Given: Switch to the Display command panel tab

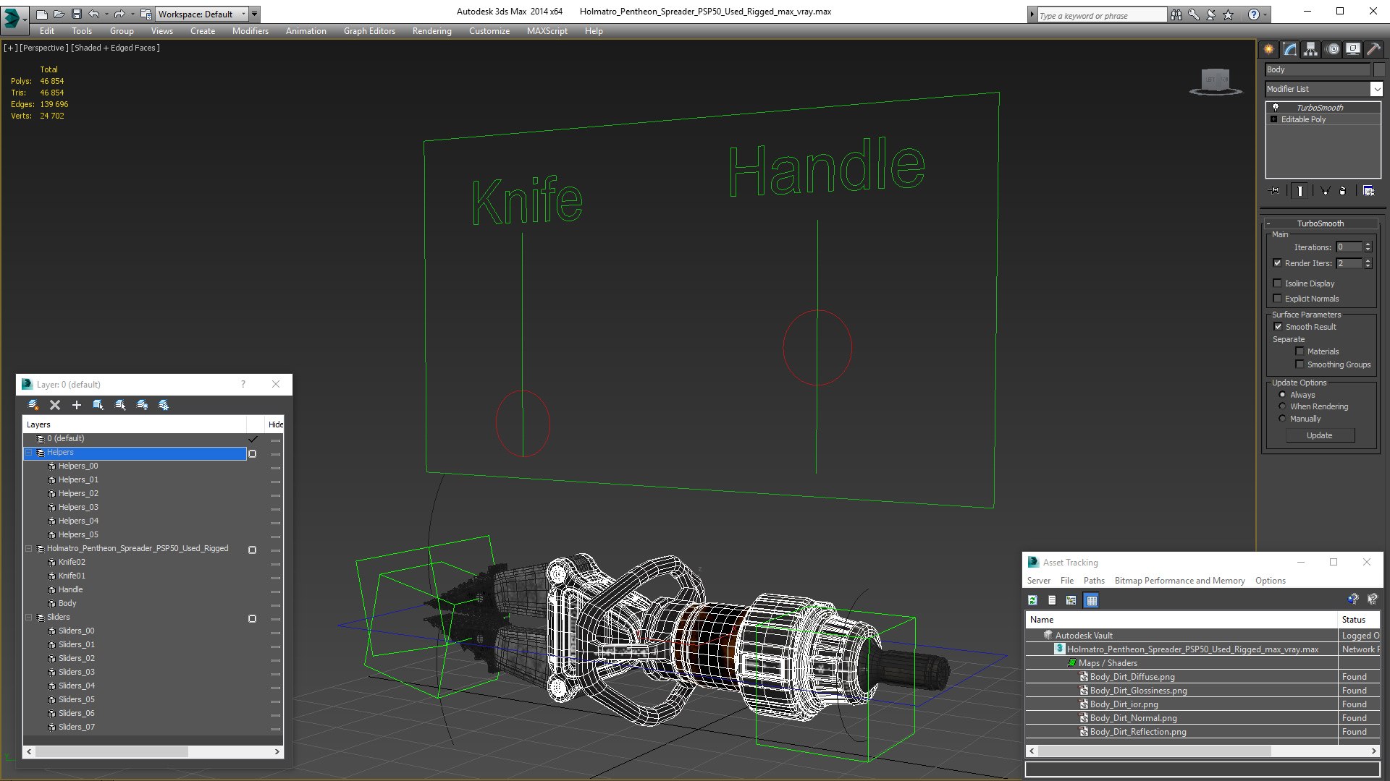Looking at the screenshot, I should (x=1353, y=49).
